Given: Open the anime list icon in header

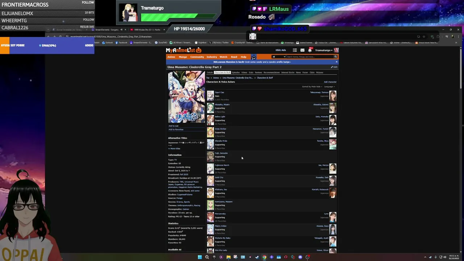Looking at the screenshot, I should [295, 50].
